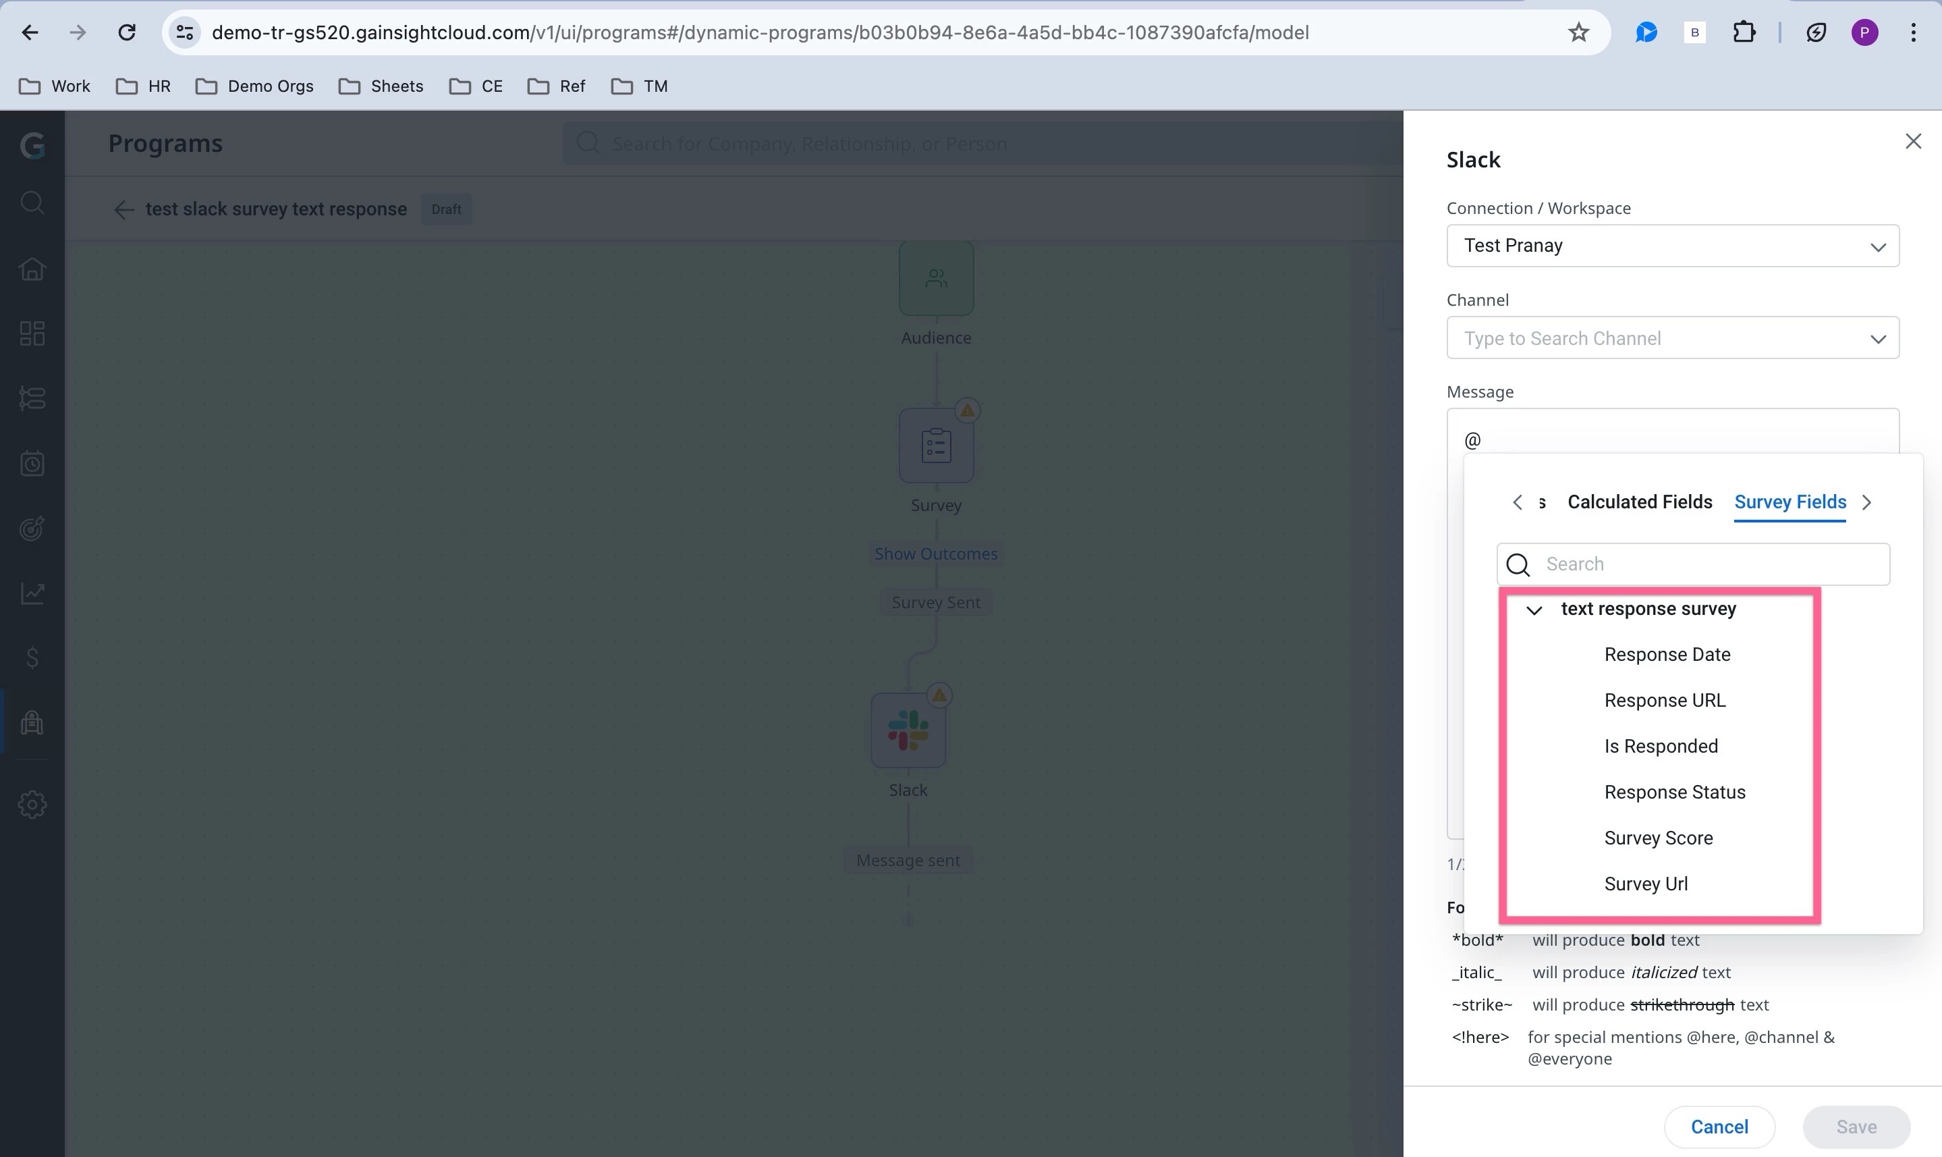Viewport: 1942px width, 1157px height.
Task: Close the Slack panel with X
Action: [x=1912, y=141]
